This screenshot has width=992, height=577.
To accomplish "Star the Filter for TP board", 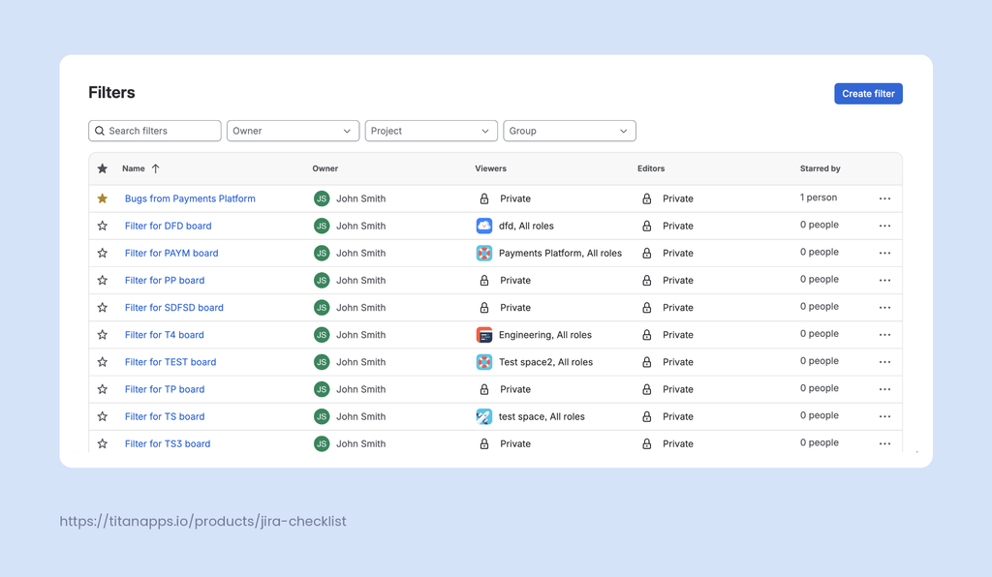I will point(103,388).
